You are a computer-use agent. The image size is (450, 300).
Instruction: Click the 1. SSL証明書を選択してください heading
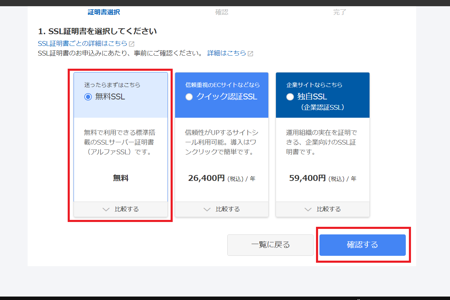click(97, 31)
